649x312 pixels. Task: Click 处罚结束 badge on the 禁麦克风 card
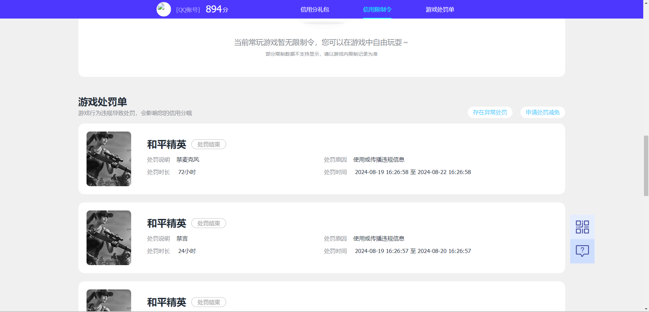coord(209,144)
